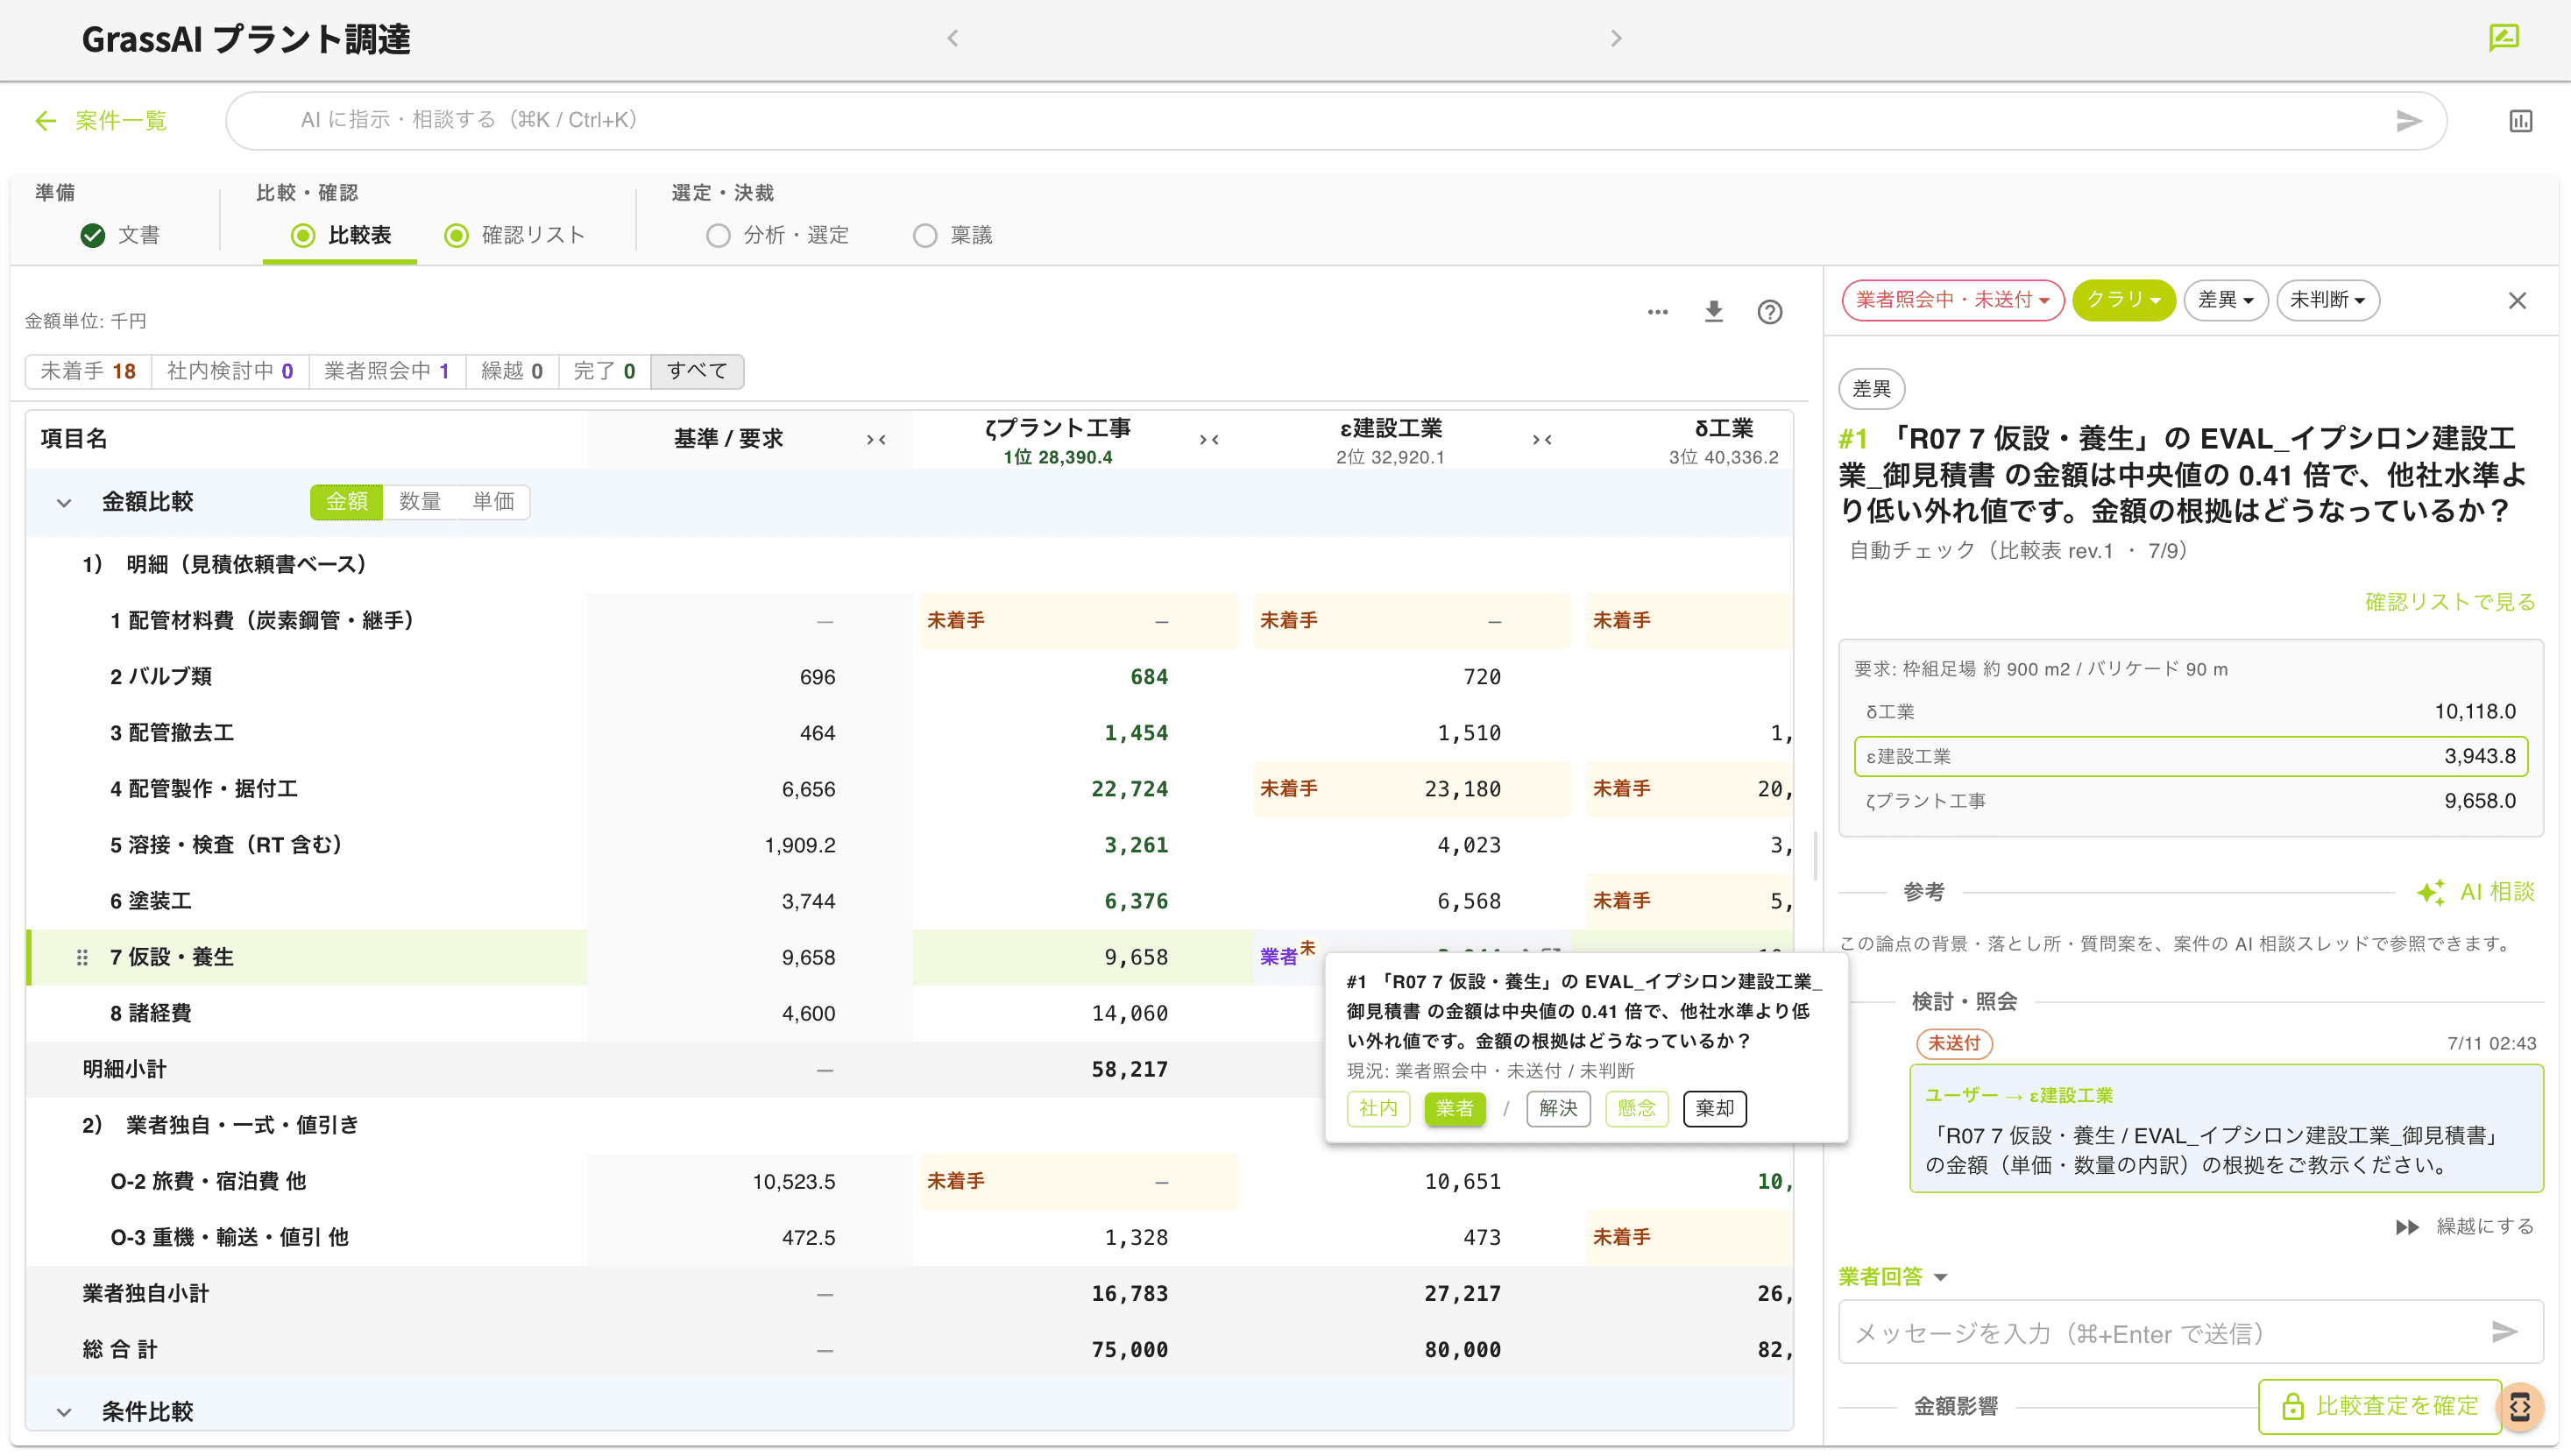The width and height of the screenshot is (2571, 1456).
Task: Click the 23,180 cell for 4 配管製作・据付工
Action: [1412, 789]
